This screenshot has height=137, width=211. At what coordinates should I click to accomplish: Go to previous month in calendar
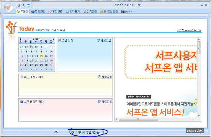click(x=20, y=39)
